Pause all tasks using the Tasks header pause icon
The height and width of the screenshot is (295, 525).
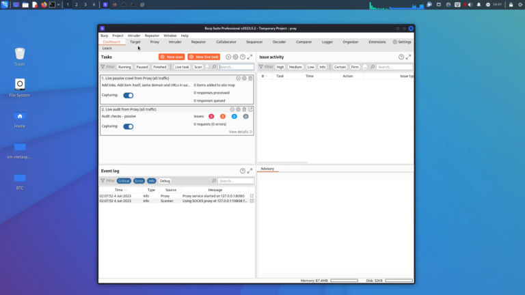point(228,57)
